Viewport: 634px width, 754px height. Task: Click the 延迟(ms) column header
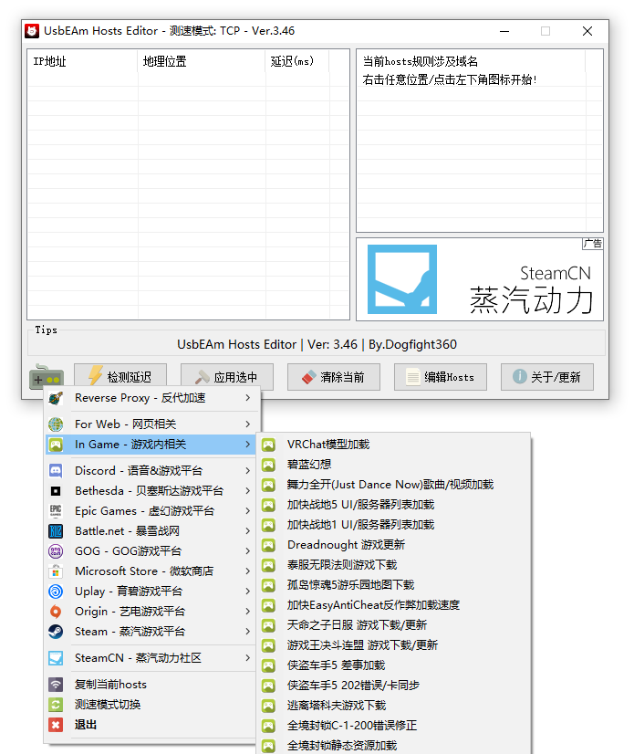coord(297,61)
